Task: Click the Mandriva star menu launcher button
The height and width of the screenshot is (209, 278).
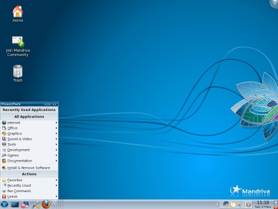Action: 4,204
